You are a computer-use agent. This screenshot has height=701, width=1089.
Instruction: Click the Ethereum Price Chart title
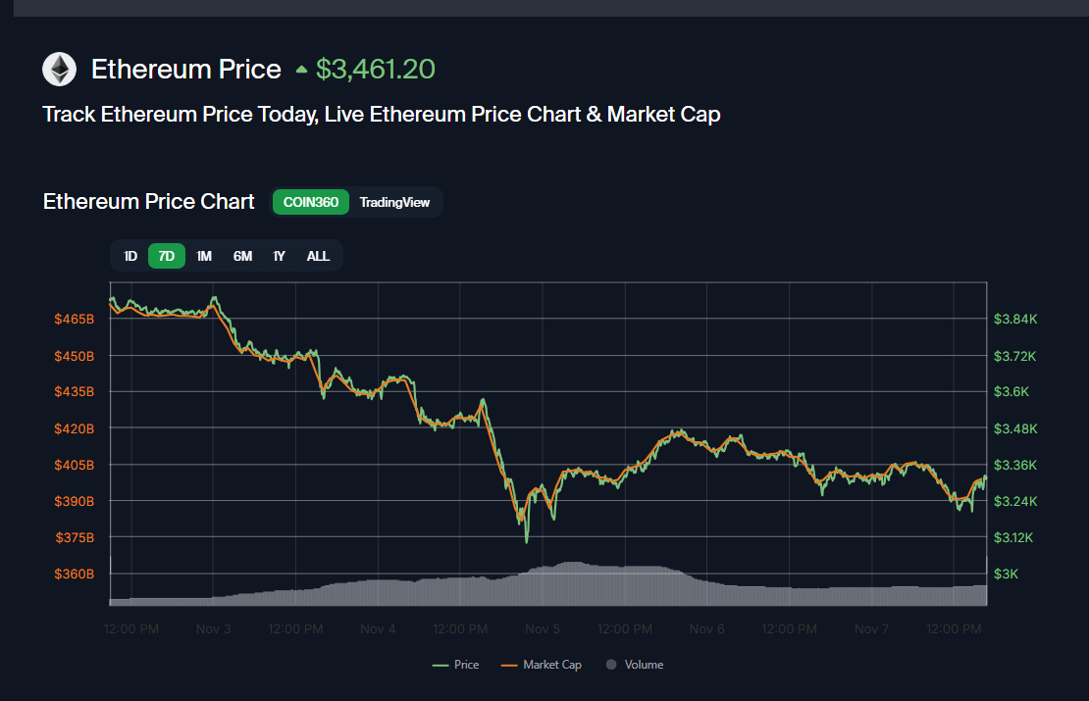pos(149,202)
